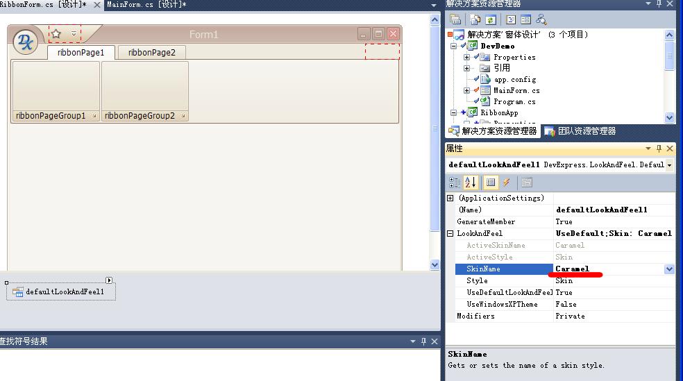Click the Style property value Skin
The image size is (683, 381).
pos(614,281)
